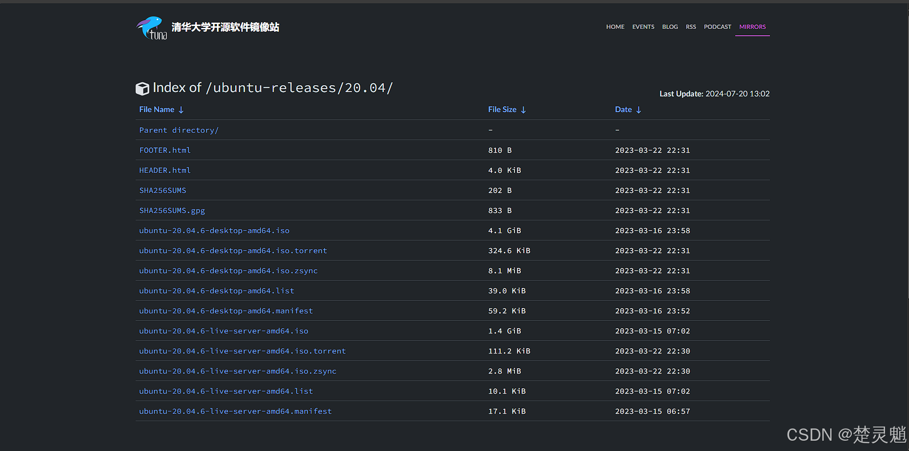Open ubuntu-20.04.6-desktop-amd64.manifest
The width and height of the screenshot is (909, 451).
point(226,311)
